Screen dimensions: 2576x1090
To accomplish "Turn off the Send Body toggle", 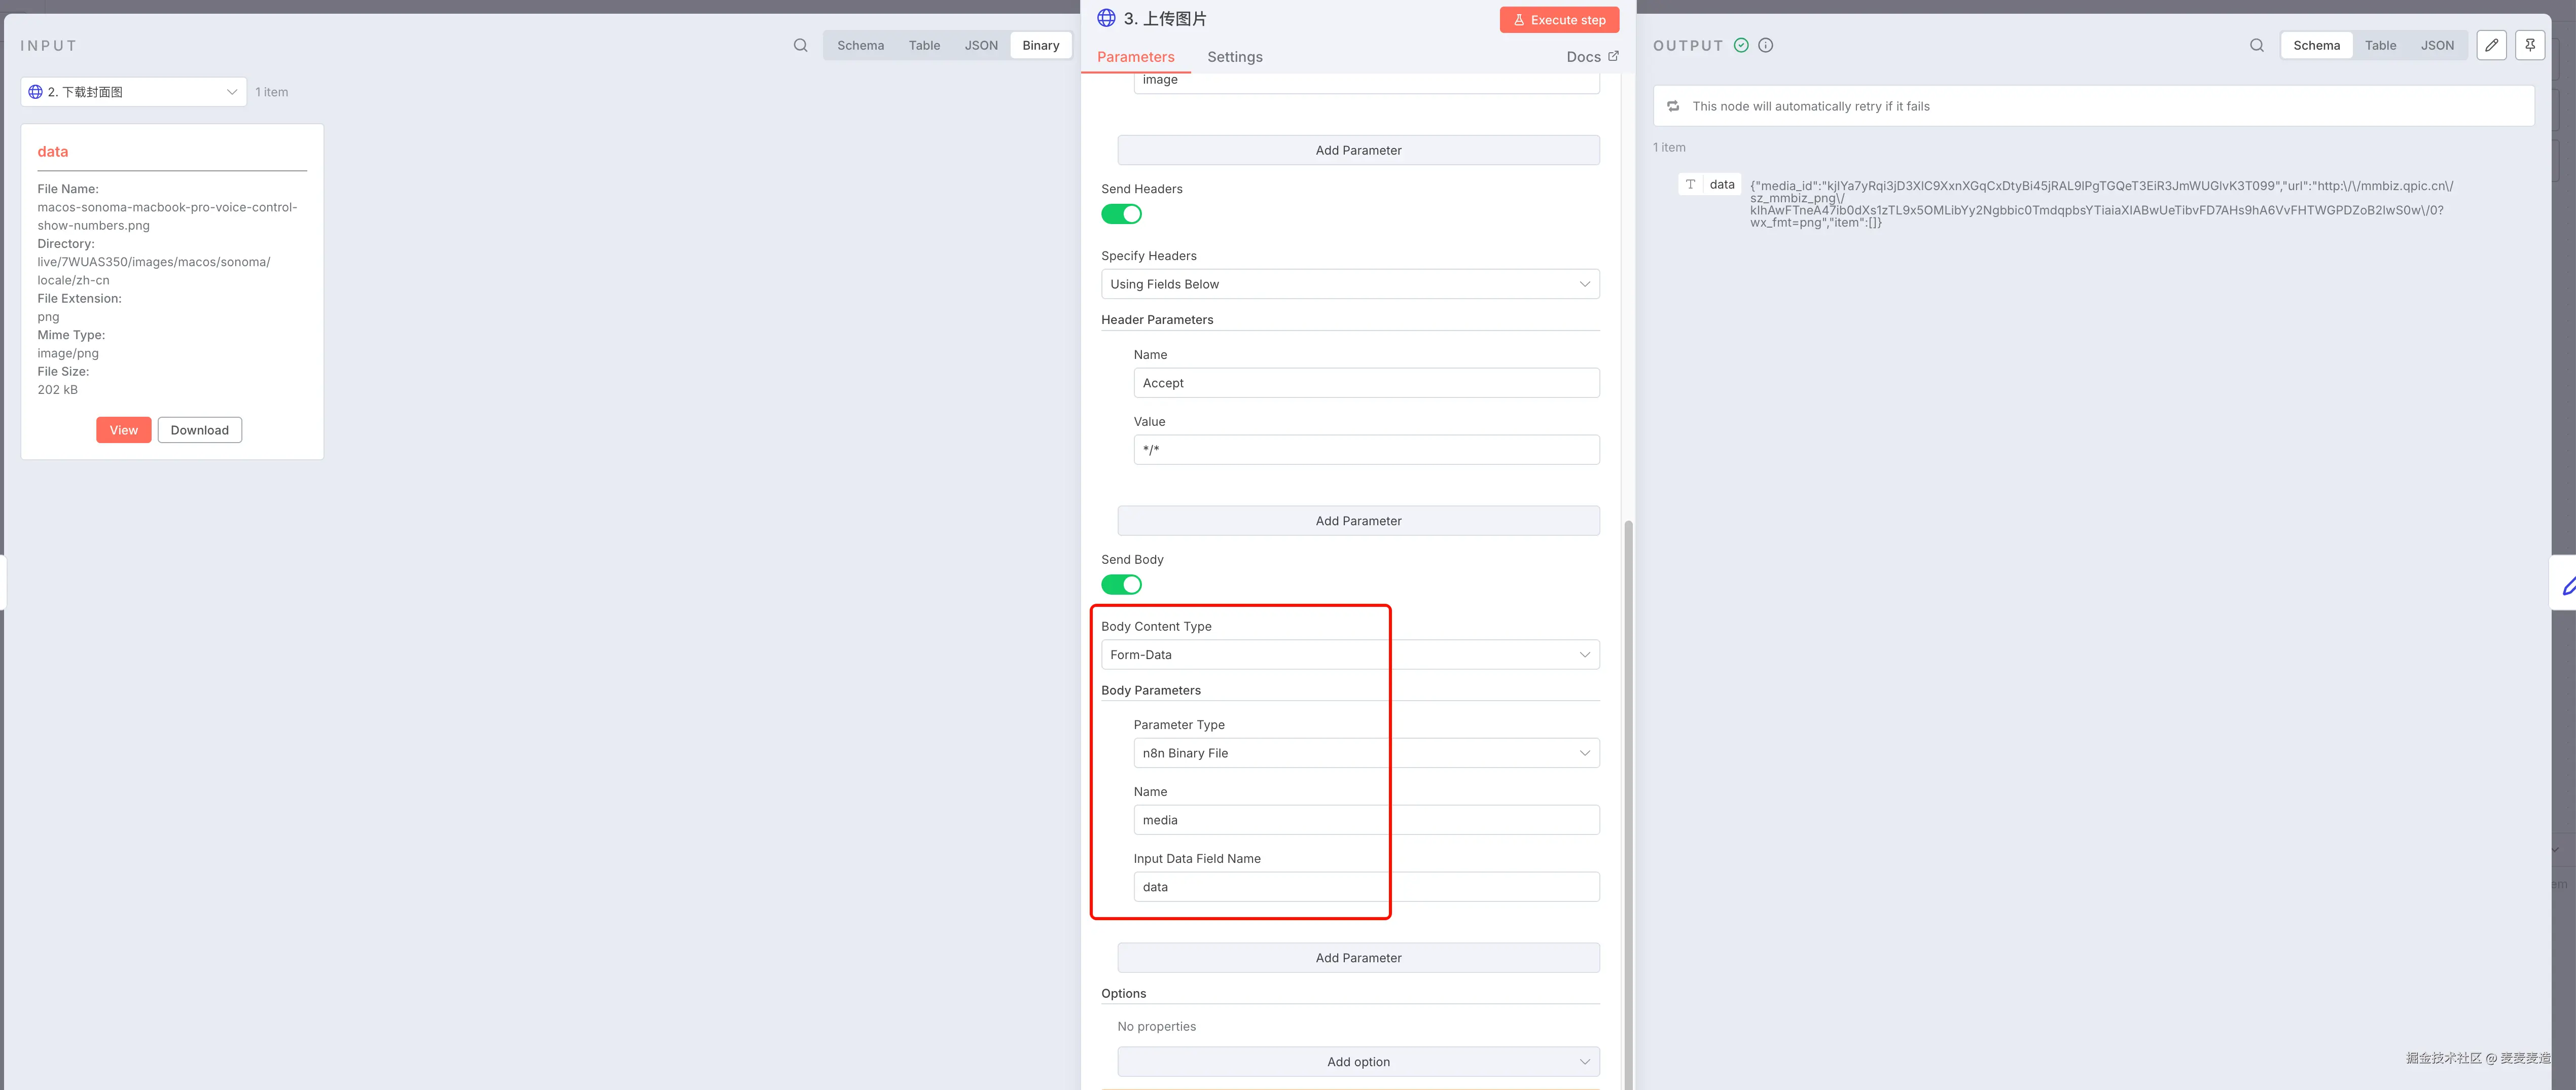I will tap(1121, 585).
